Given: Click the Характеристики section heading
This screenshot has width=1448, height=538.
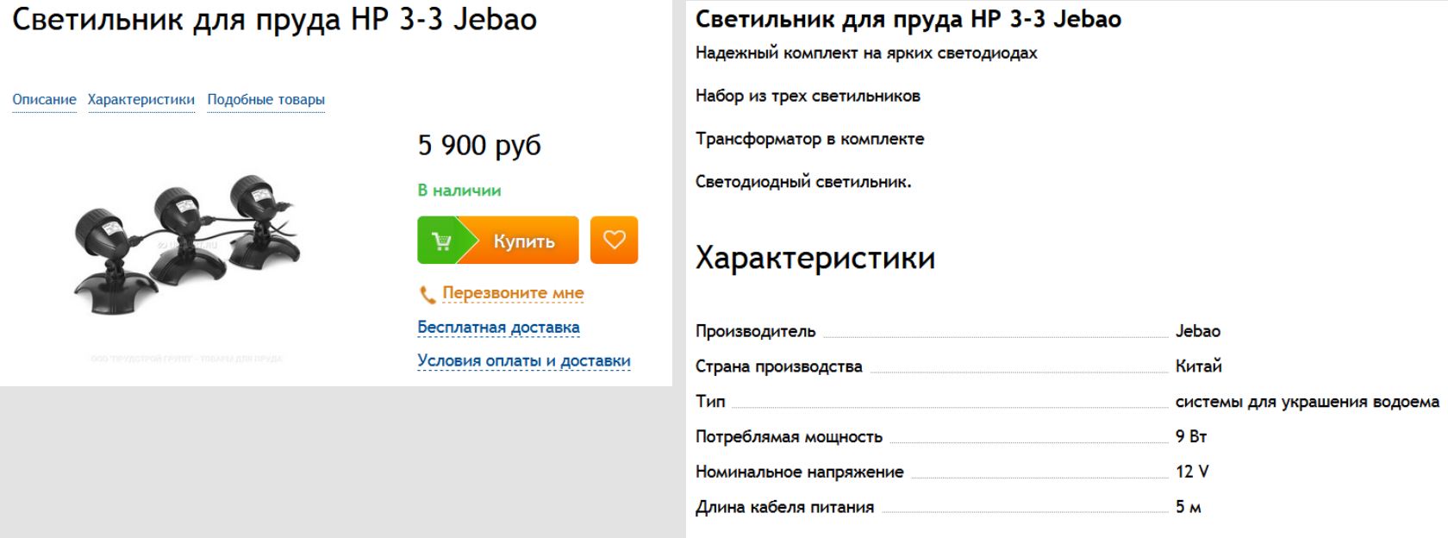Looking at the screenshot, I should point(814,258).
